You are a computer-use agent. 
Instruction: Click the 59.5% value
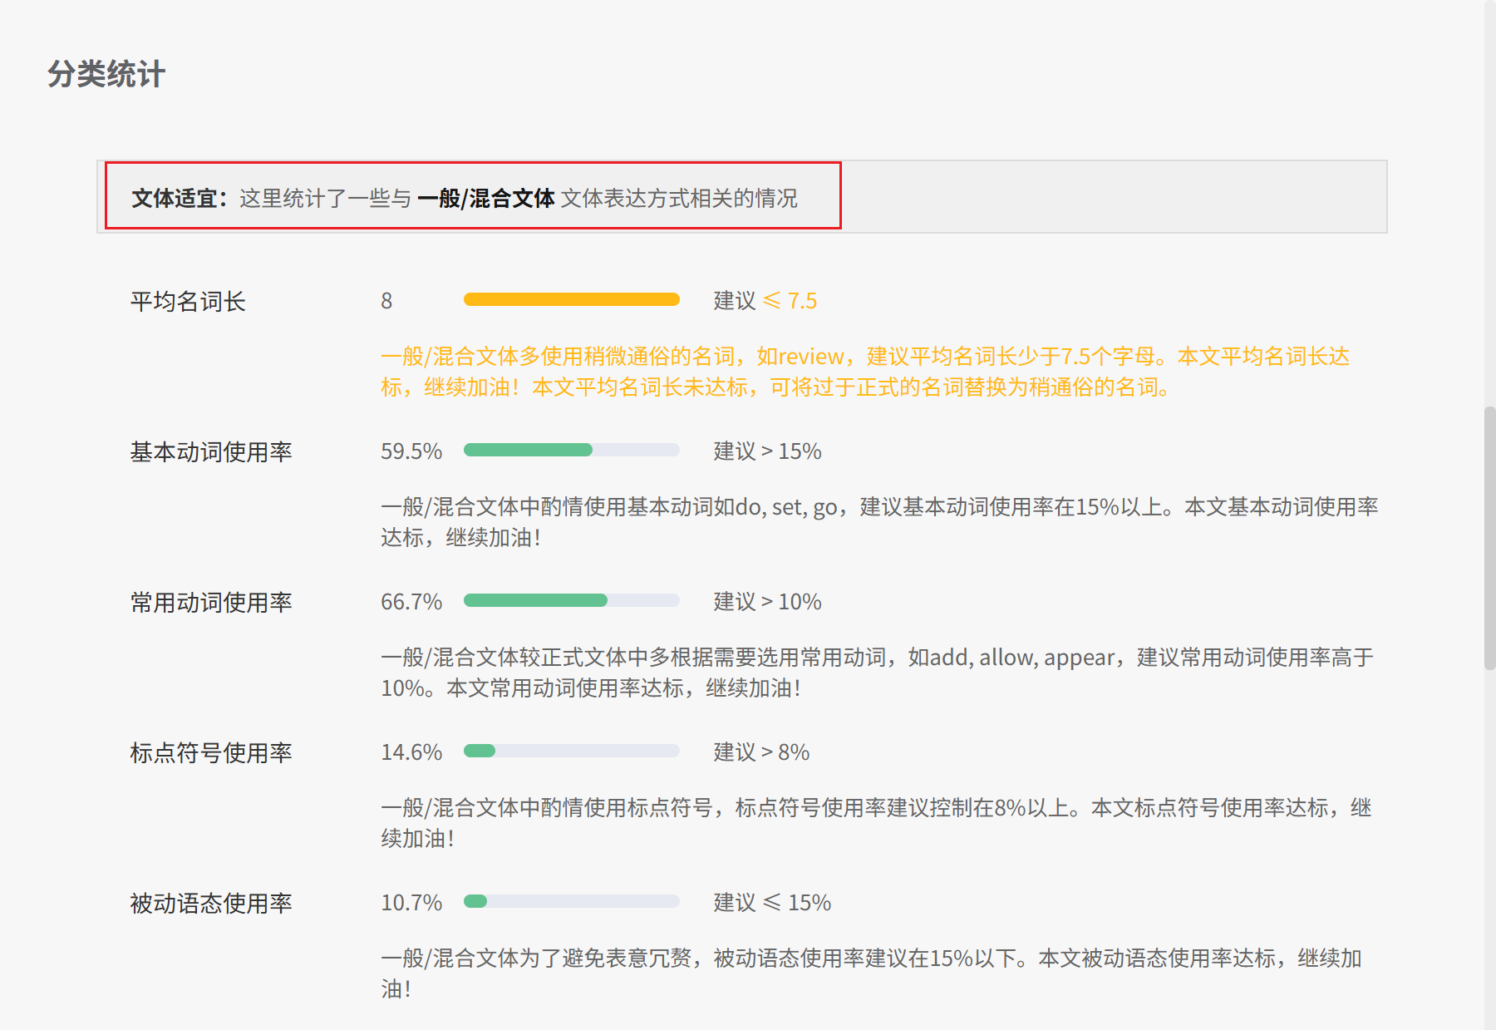(411, 451)
